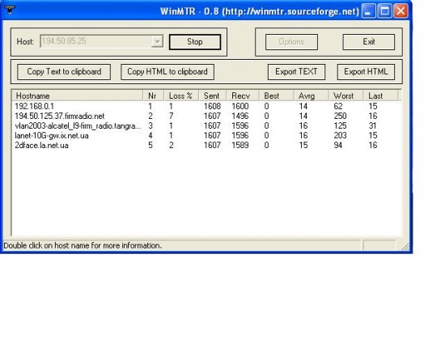The image size is (445, 356).
Task: Click the window resize grip corner
Action: pos(405,247)
